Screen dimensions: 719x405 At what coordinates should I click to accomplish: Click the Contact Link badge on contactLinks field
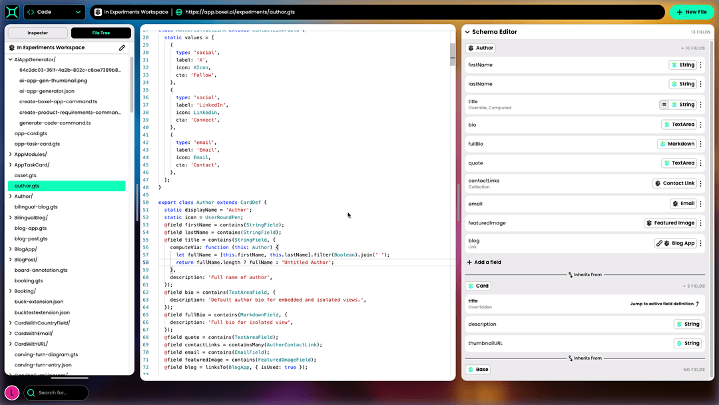(675, 183)
